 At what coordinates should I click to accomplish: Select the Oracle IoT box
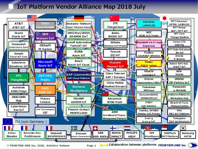coord(19,35)
